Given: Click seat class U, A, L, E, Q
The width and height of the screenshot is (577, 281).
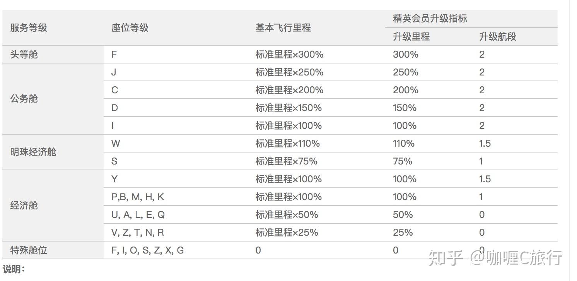Looking at the screenshot, I should (x=138, y=215).
